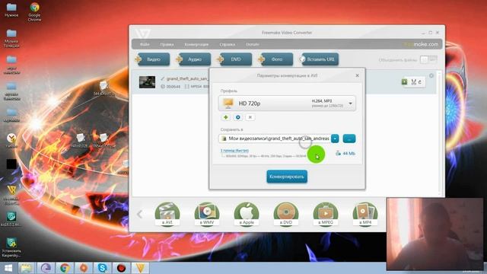Image resolution: width=487 pixels, height=274 pixels.
Task: Open Skype from the taskbar
Action: point(103,268)
